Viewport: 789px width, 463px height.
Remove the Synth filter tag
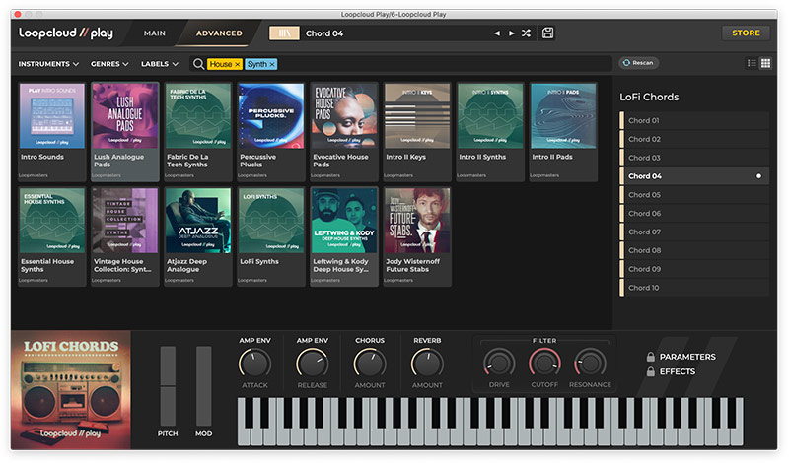272,64
